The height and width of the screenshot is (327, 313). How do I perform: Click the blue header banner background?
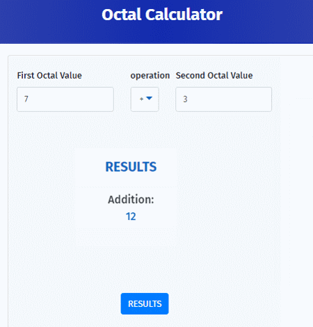click(x=266, y=22)
